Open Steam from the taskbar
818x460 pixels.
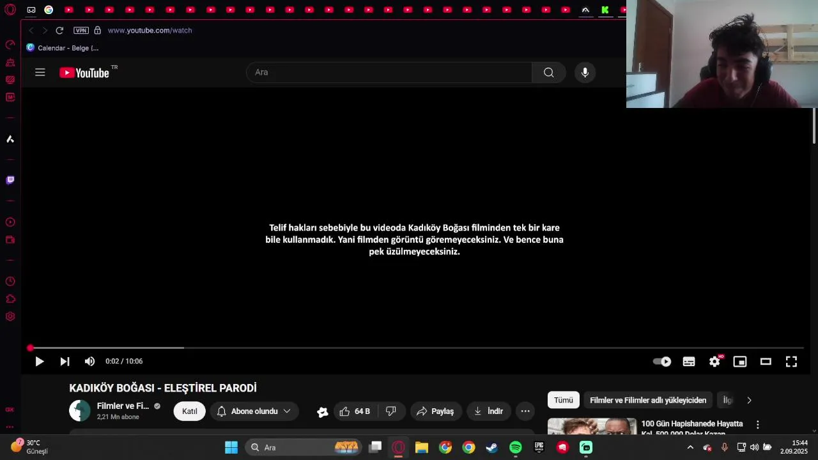pos(492,447)
